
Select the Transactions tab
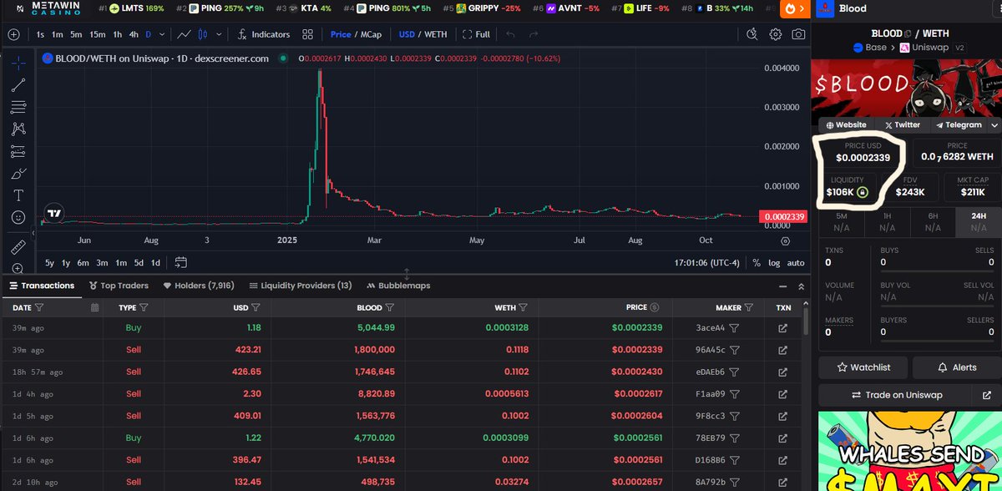coord(42,286)
